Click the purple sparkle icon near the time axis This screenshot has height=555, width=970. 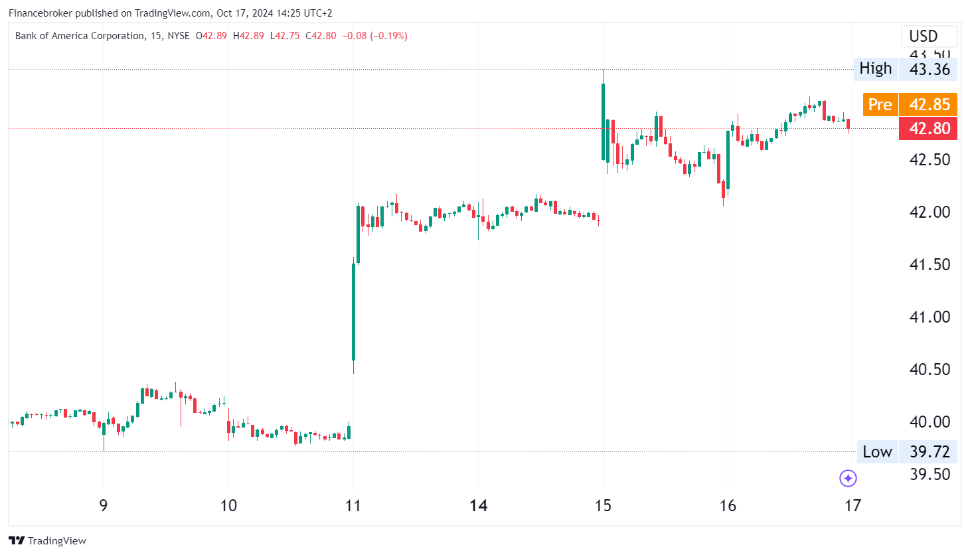click(x=848, y=478)
